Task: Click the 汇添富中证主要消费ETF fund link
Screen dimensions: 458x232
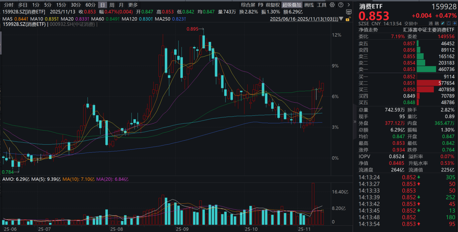Action: click(429, 30)
